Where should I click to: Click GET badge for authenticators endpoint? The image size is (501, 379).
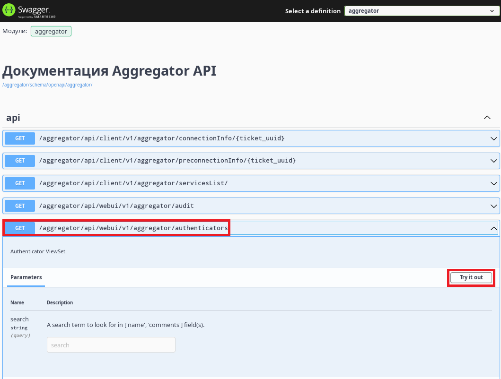click(x=20, y=228)
